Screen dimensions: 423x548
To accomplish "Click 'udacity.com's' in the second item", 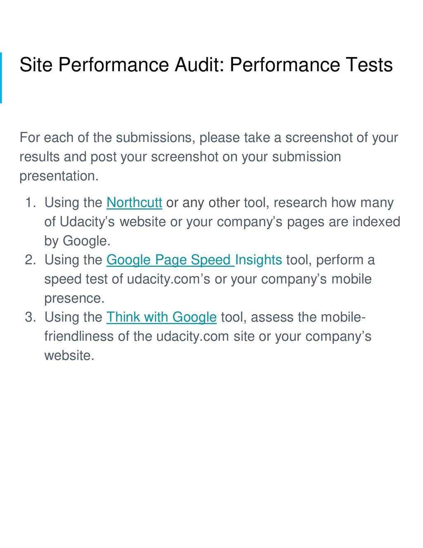I will [x=169, y=279].
